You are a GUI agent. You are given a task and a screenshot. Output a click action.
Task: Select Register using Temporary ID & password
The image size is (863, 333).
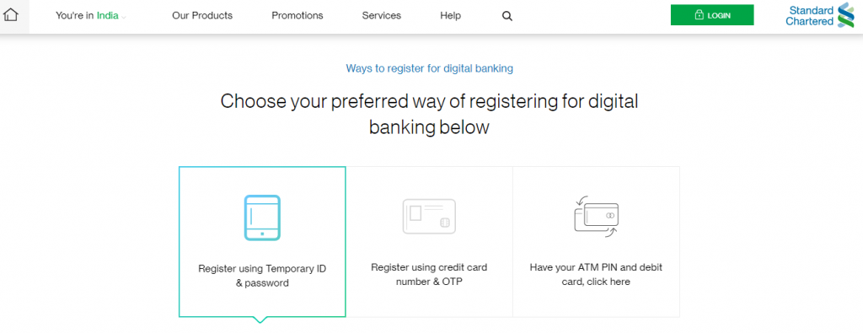point(262,276)
